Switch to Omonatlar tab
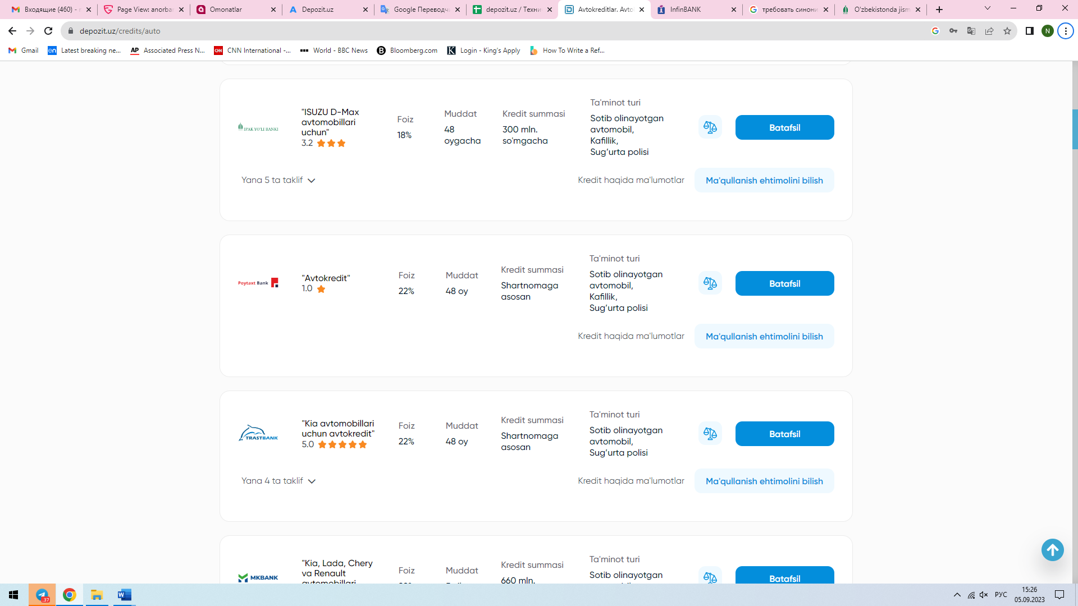The image size is (1078, 606). coord(236,10)
